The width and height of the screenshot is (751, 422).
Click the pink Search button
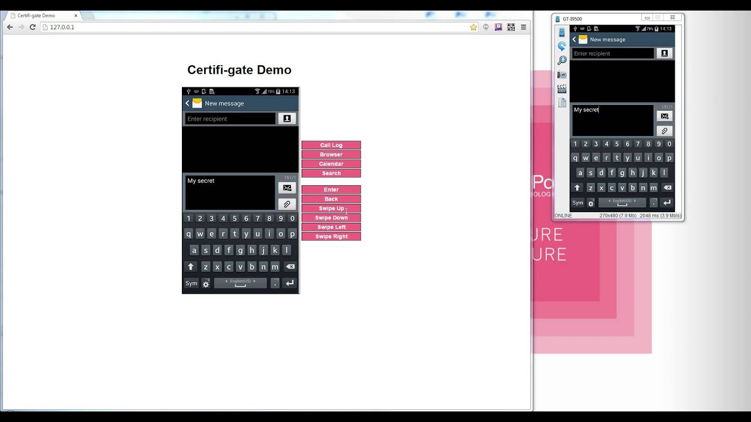click(331, 173)
